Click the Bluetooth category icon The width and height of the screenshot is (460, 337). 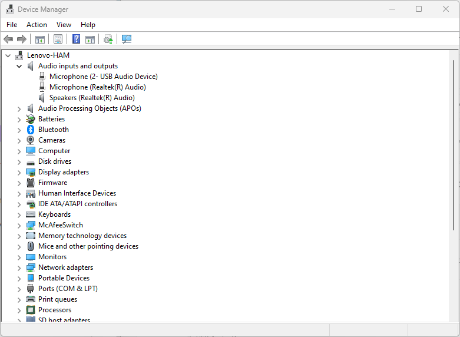[x=31, y=130]
